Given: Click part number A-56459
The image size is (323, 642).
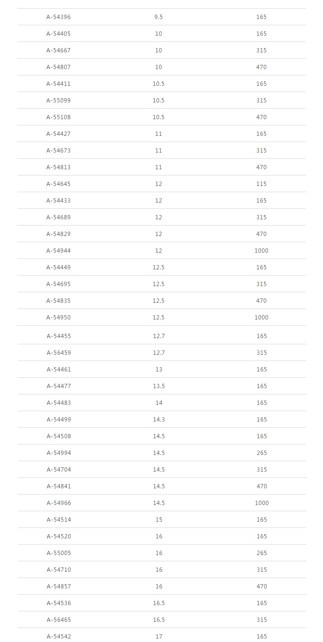Looking at the screenshot, I should 59,353.
